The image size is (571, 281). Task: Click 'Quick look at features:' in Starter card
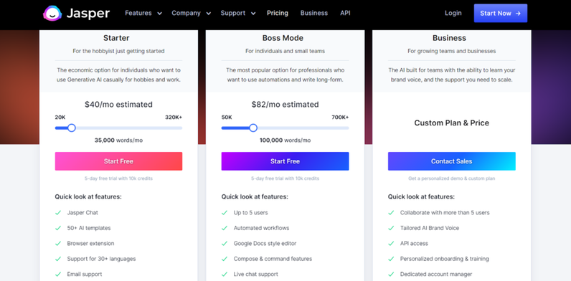click(x=88, y=196)
